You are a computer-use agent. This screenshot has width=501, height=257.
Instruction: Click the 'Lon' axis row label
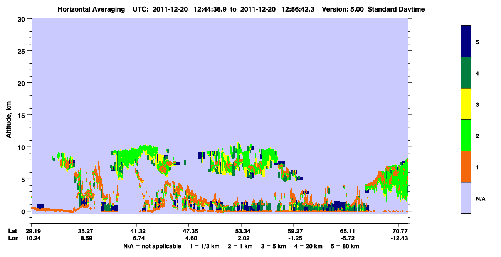click(x=13, y=238)
